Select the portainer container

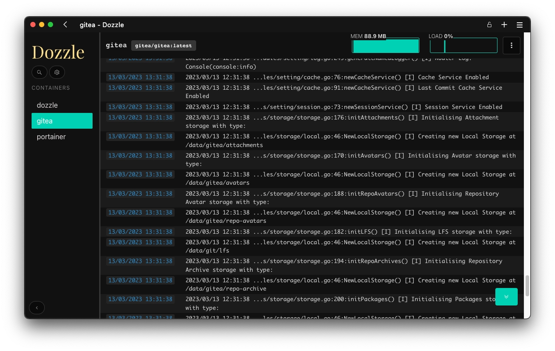pyautogui.click(x=62, y=137)
